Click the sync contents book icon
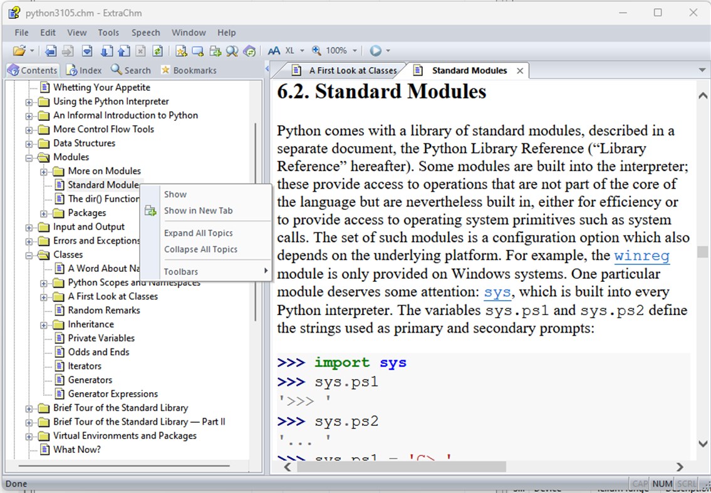711x493 pixels. pyautogui.click(x=249, y=51)
